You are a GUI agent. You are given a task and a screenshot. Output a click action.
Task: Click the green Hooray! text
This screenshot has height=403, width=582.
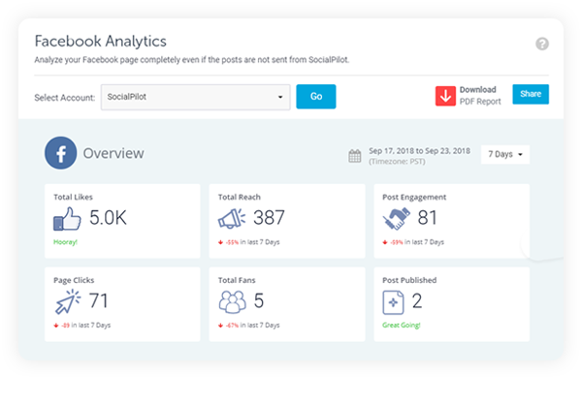pos(65,242)
